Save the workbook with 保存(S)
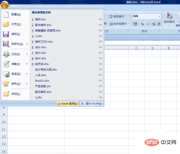 point(15,34)
